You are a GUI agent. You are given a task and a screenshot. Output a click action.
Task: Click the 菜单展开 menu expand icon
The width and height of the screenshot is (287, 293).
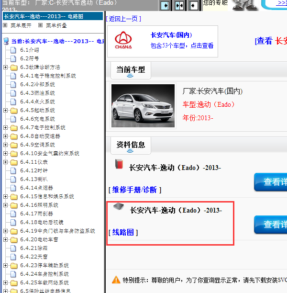[5, 25]
